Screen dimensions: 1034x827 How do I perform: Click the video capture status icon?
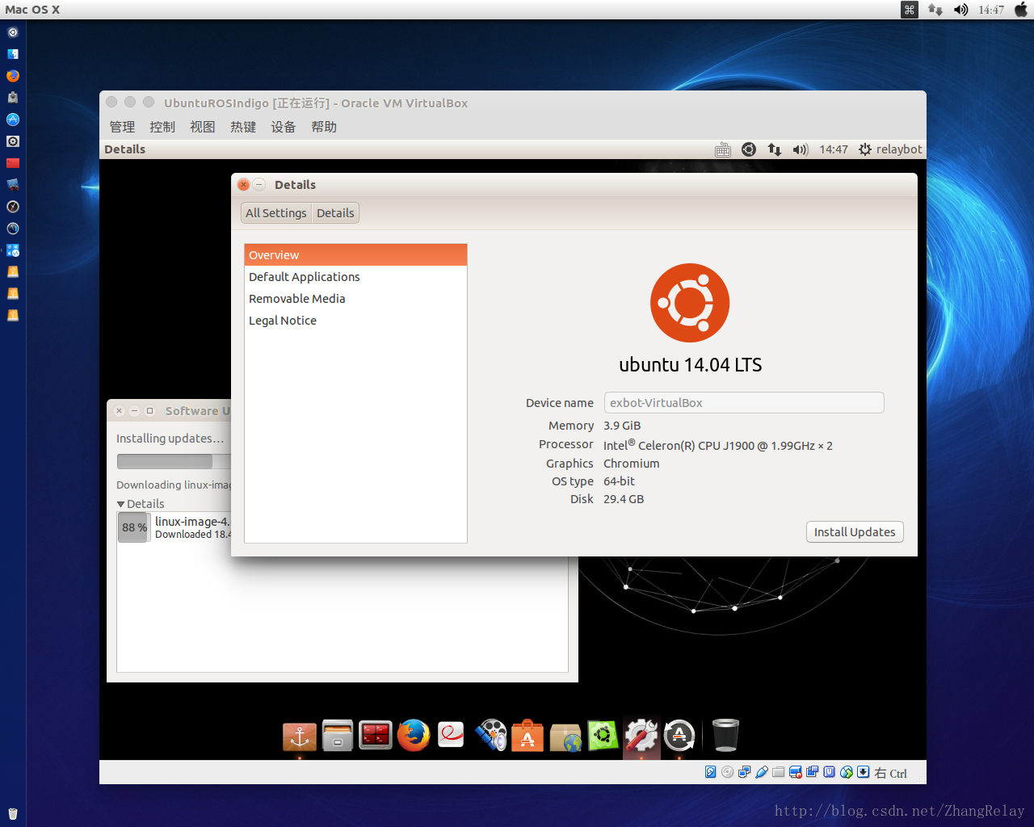[x=796, y=772]
